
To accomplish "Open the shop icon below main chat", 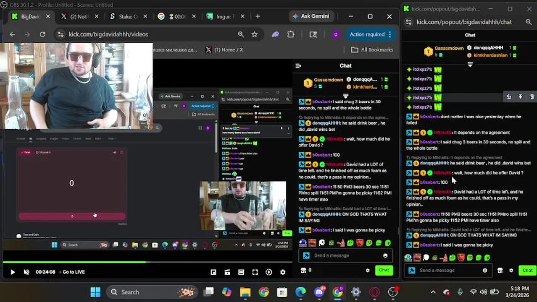I will pos(303,271).
